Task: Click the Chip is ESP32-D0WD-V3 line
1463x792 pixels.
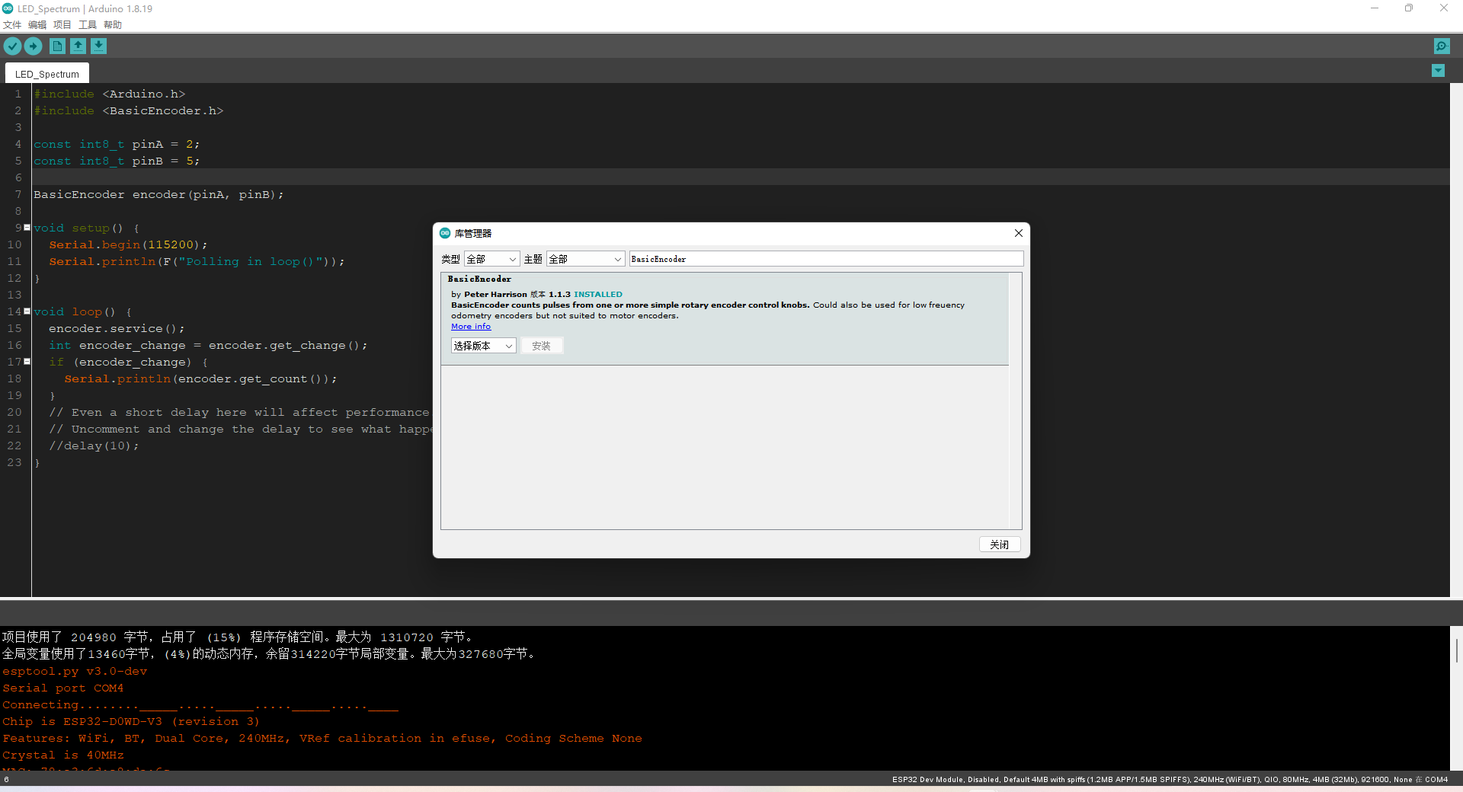Action: tap(131, 721)
